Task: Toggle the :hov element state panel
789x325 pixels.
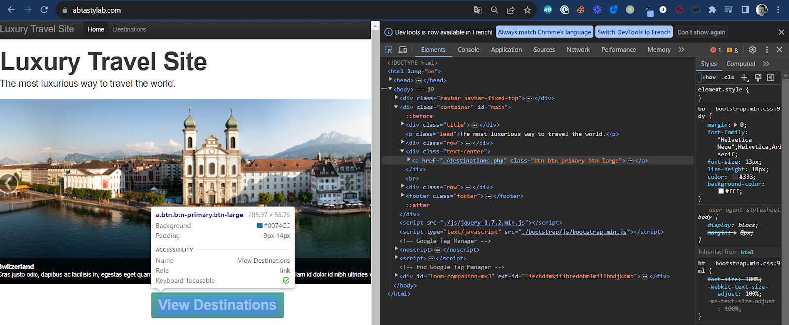Action: click(x=709, y=77)
